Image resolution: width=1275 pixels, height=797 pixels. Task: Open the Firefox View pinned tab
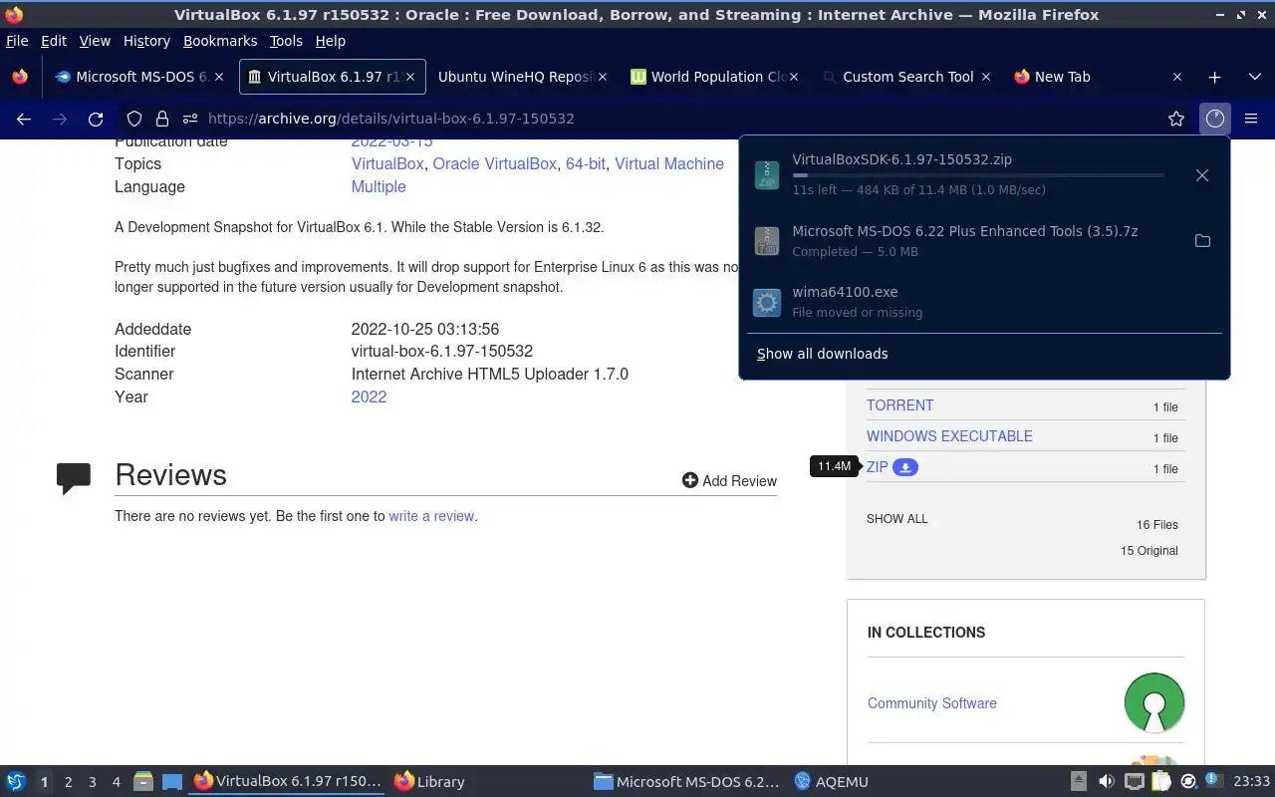(x=20, y=77)
